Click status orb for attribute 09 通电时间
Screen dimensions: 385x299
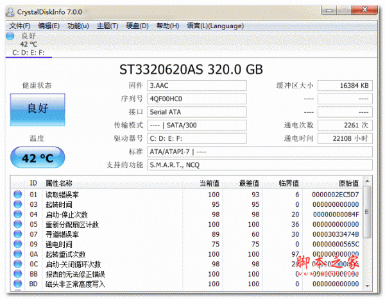pos(17,244)
